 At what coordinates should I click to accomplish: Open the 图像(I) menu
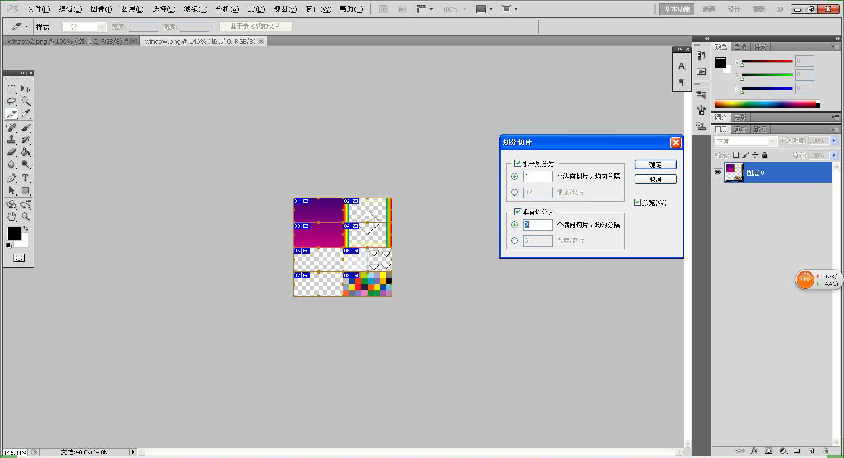101,9
